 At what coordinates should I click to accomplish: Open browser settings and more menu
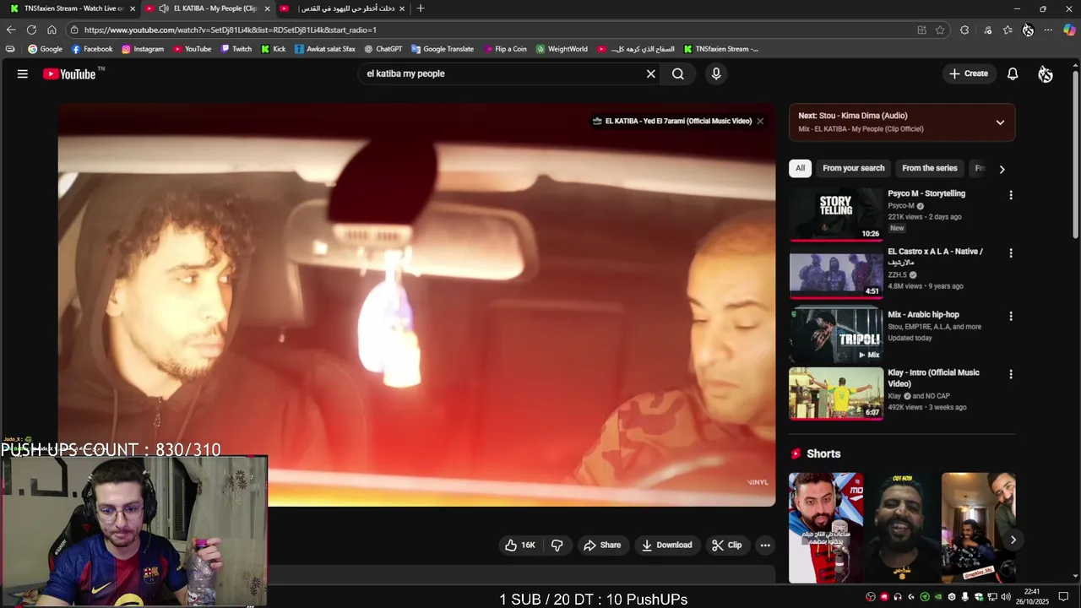coord(1048,30)
